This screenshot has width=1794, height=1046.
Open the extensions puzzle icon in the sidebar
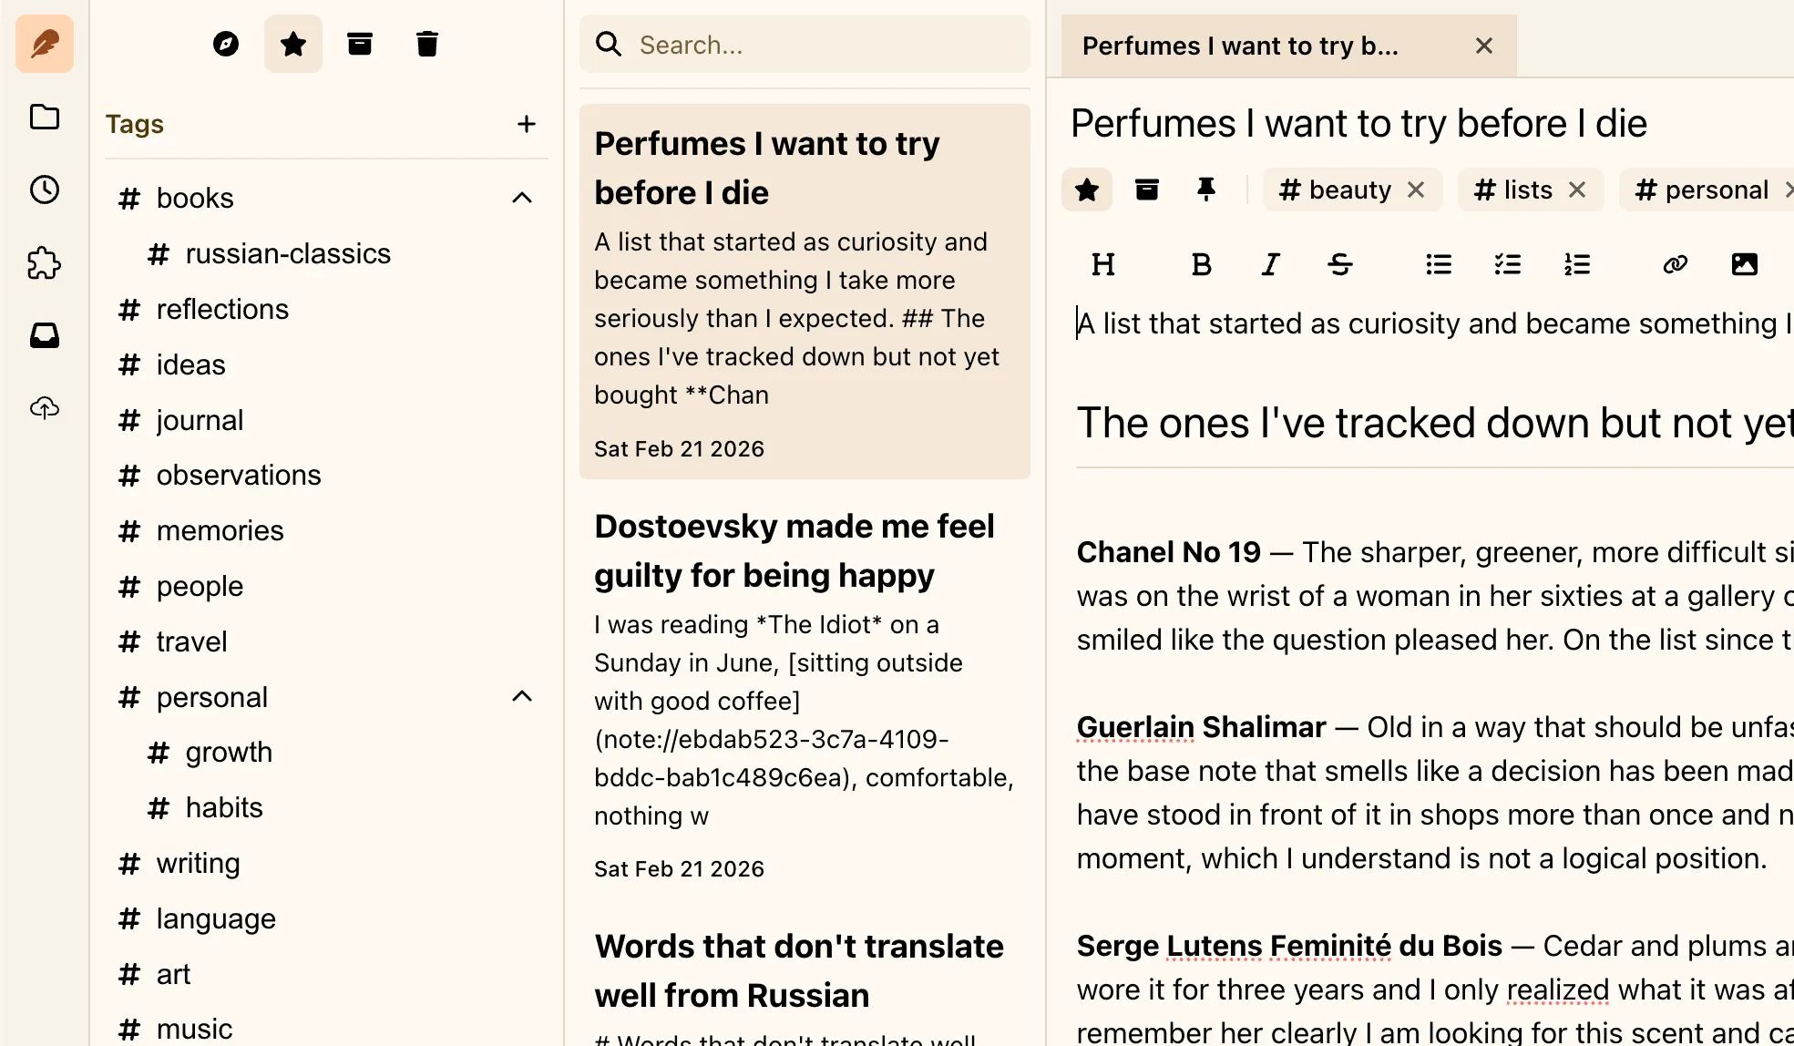[x=44, y=262]
